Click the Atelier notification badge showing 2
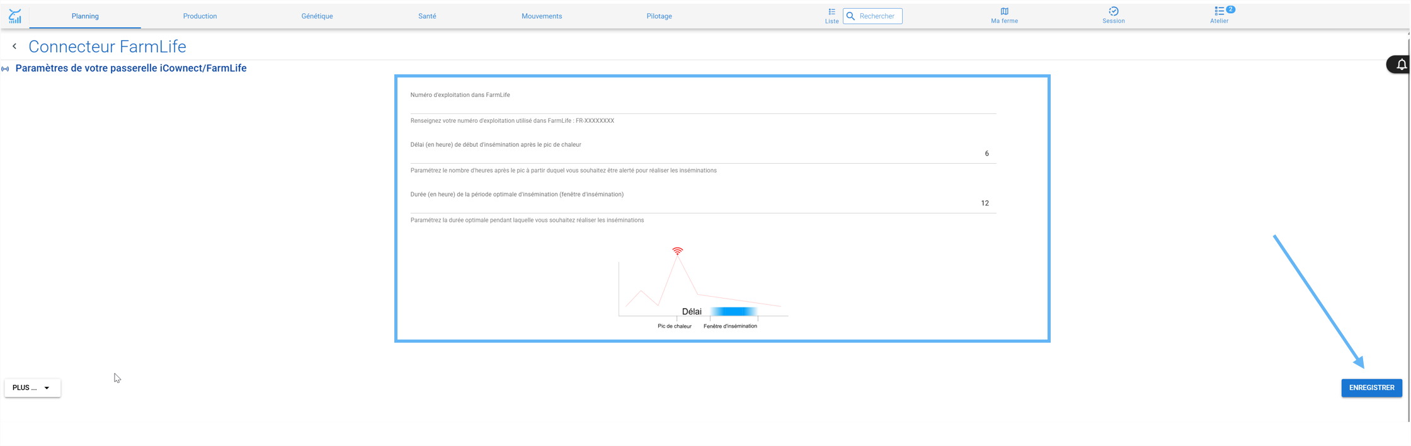1411x446 pixels. 1230,9
